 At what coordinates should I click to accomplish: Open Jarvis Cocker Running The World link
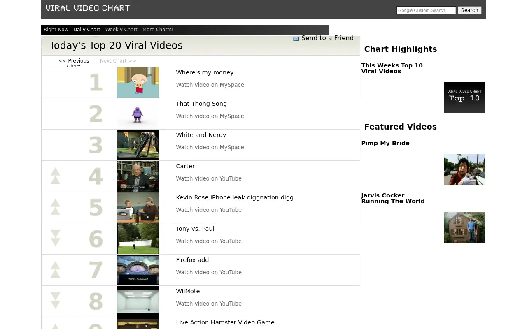pos(393,198)
